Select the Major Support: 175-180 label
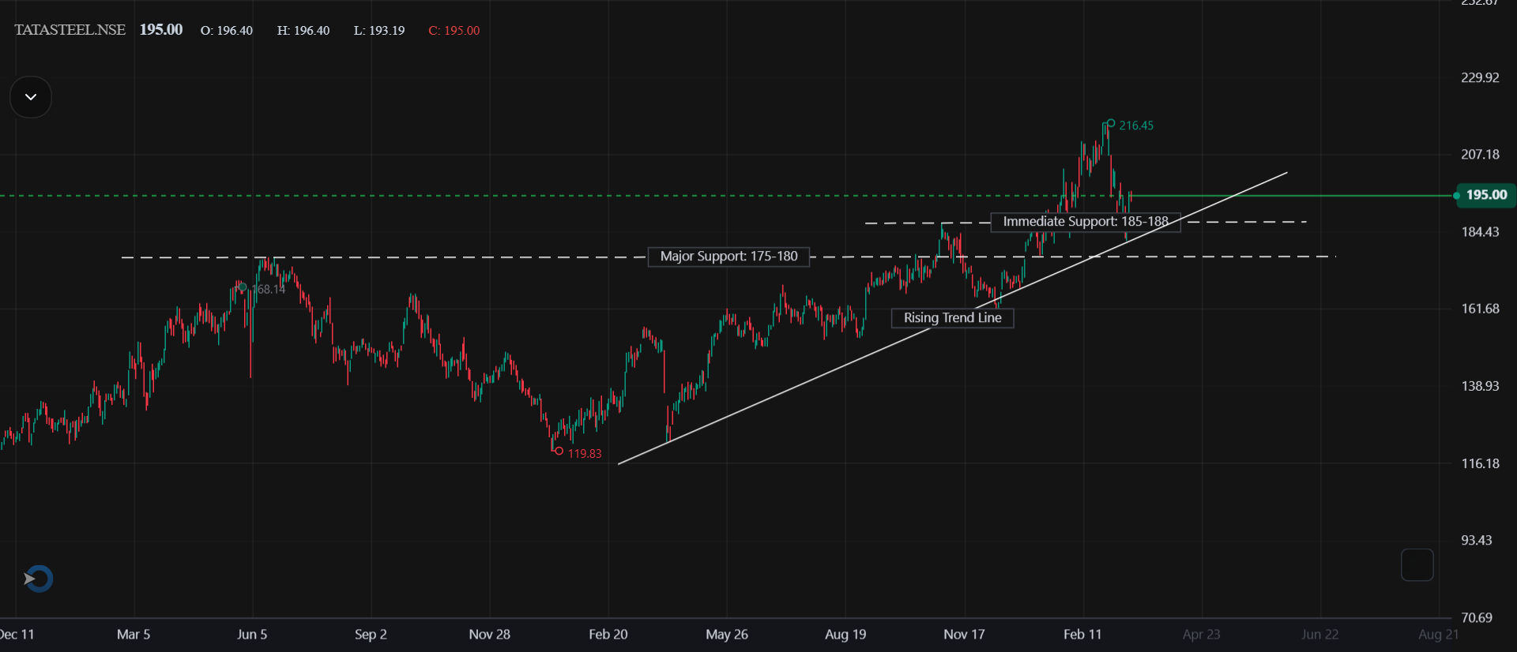1517x652 pixels. (728, 257)
